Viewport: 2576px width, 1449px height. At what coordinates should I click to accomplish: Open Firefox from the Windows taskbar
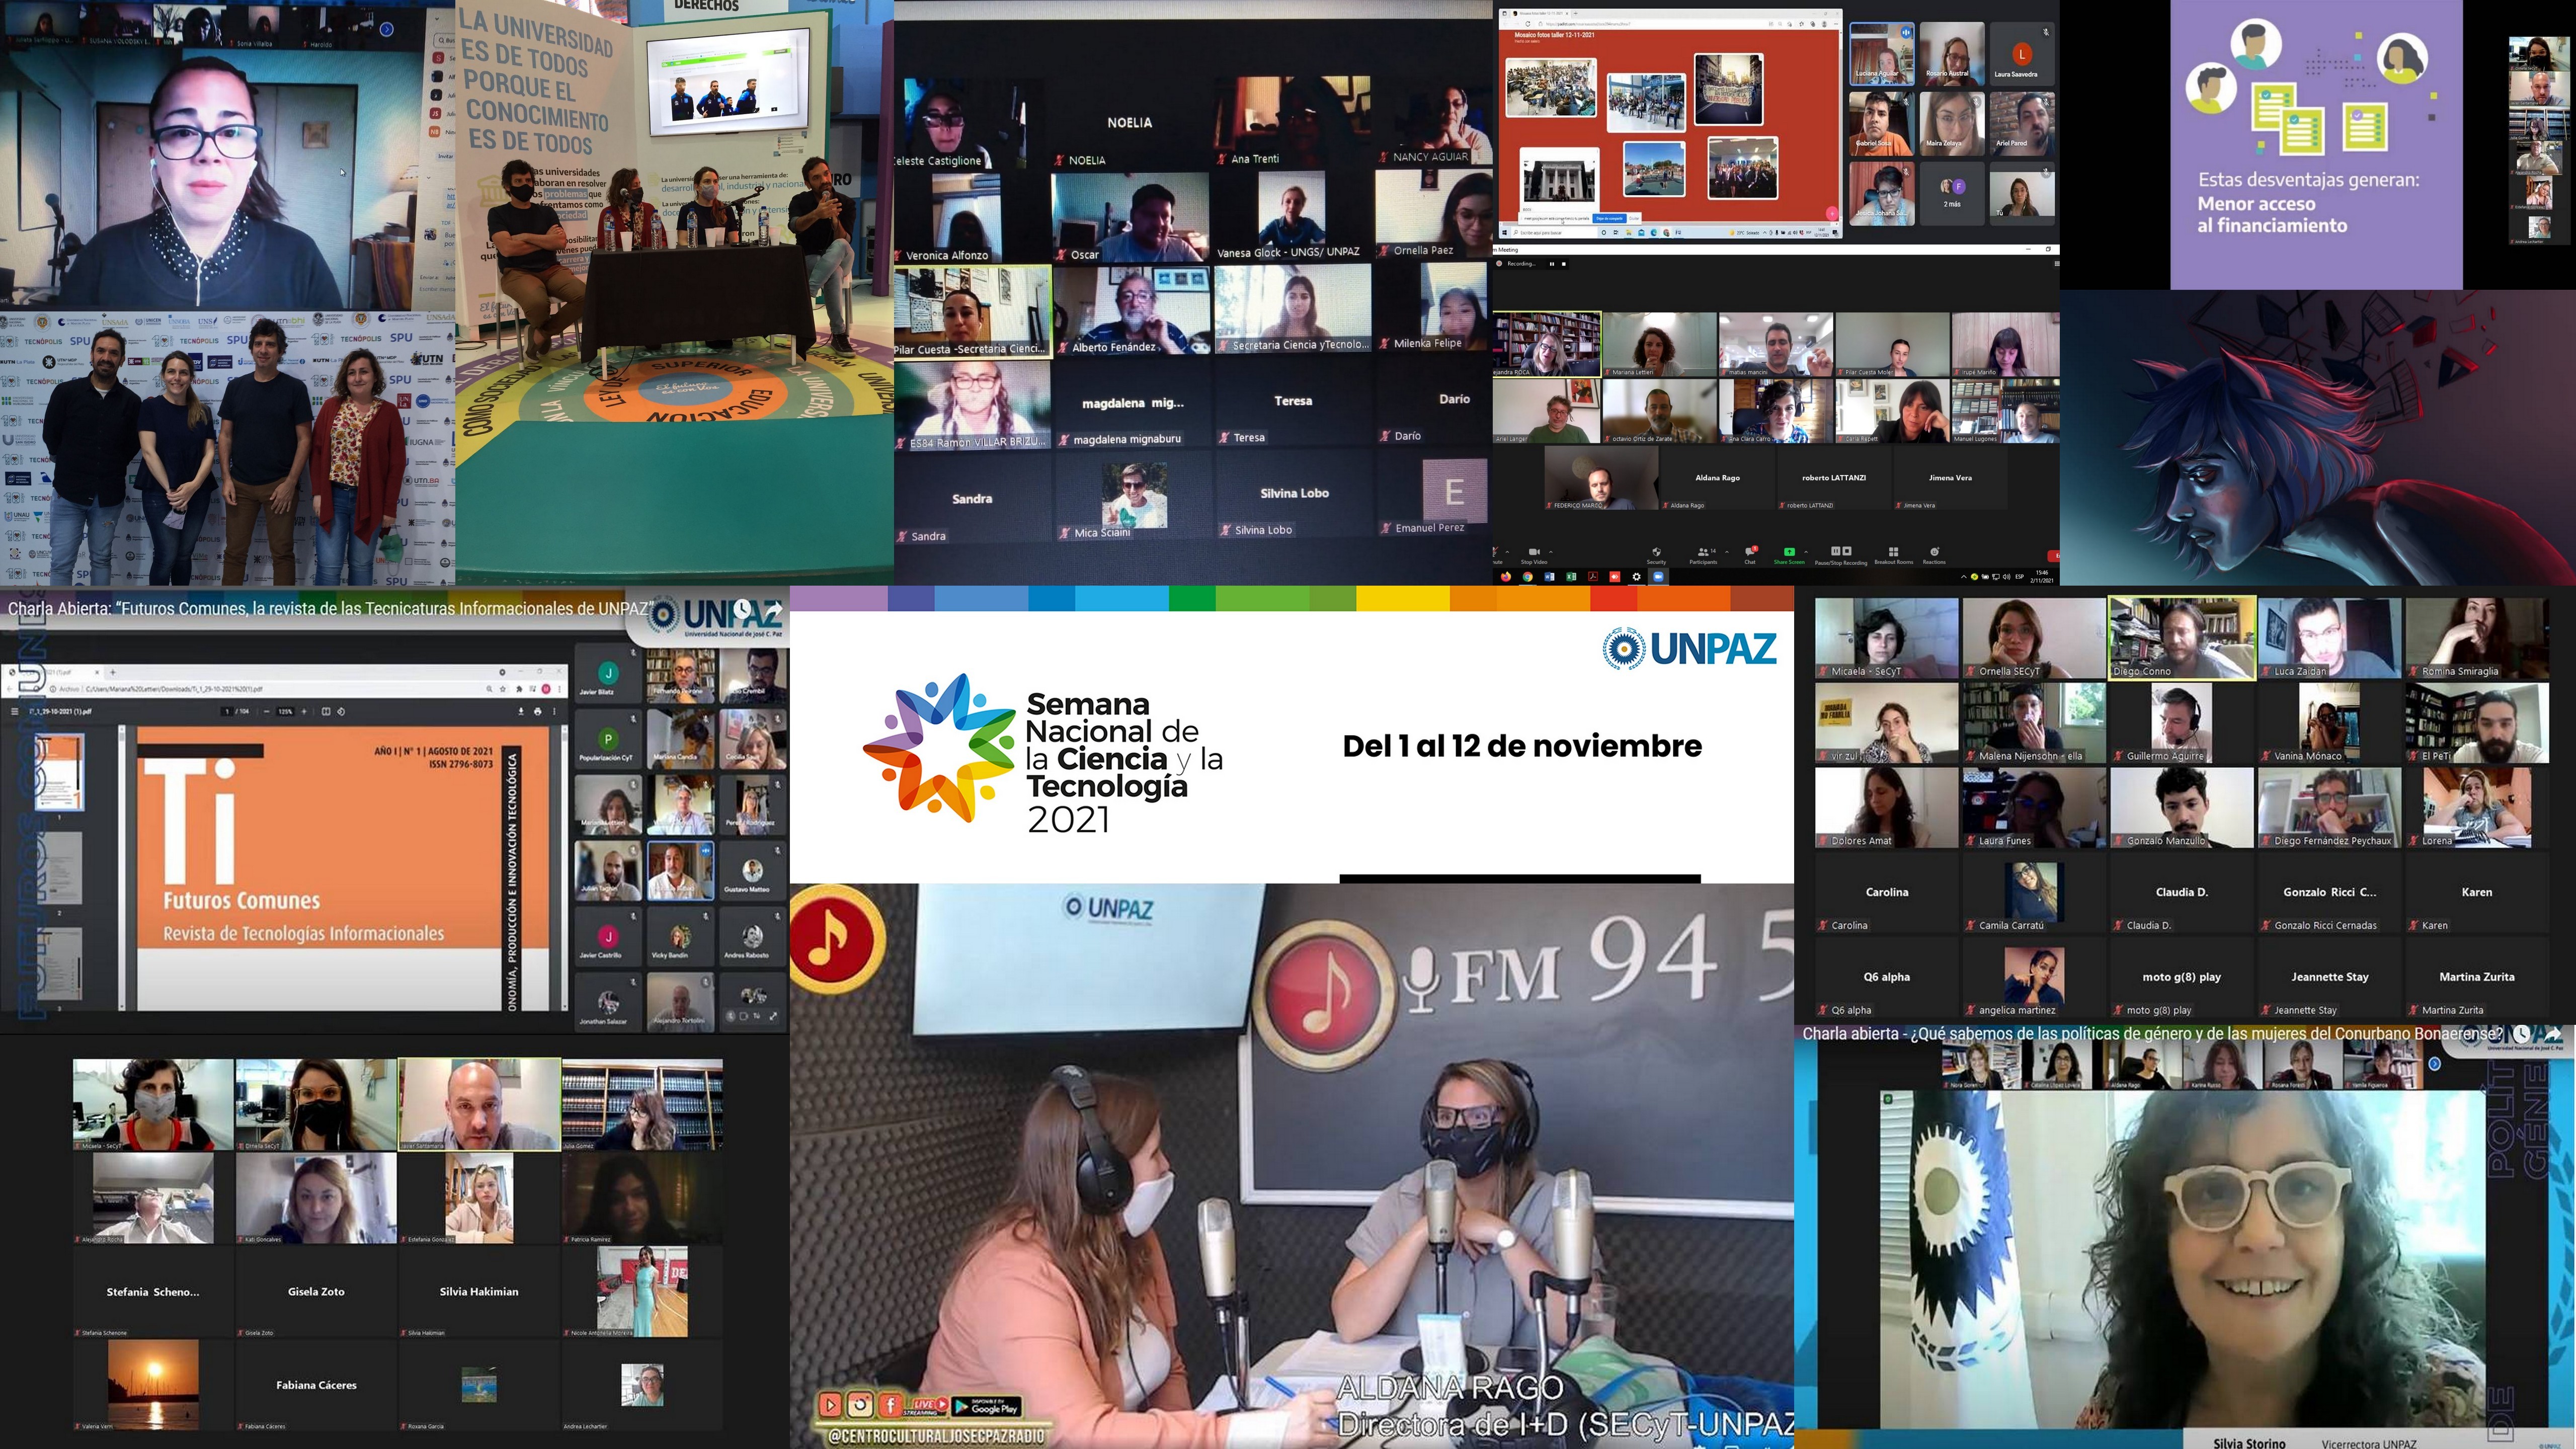click(1506, 577)
